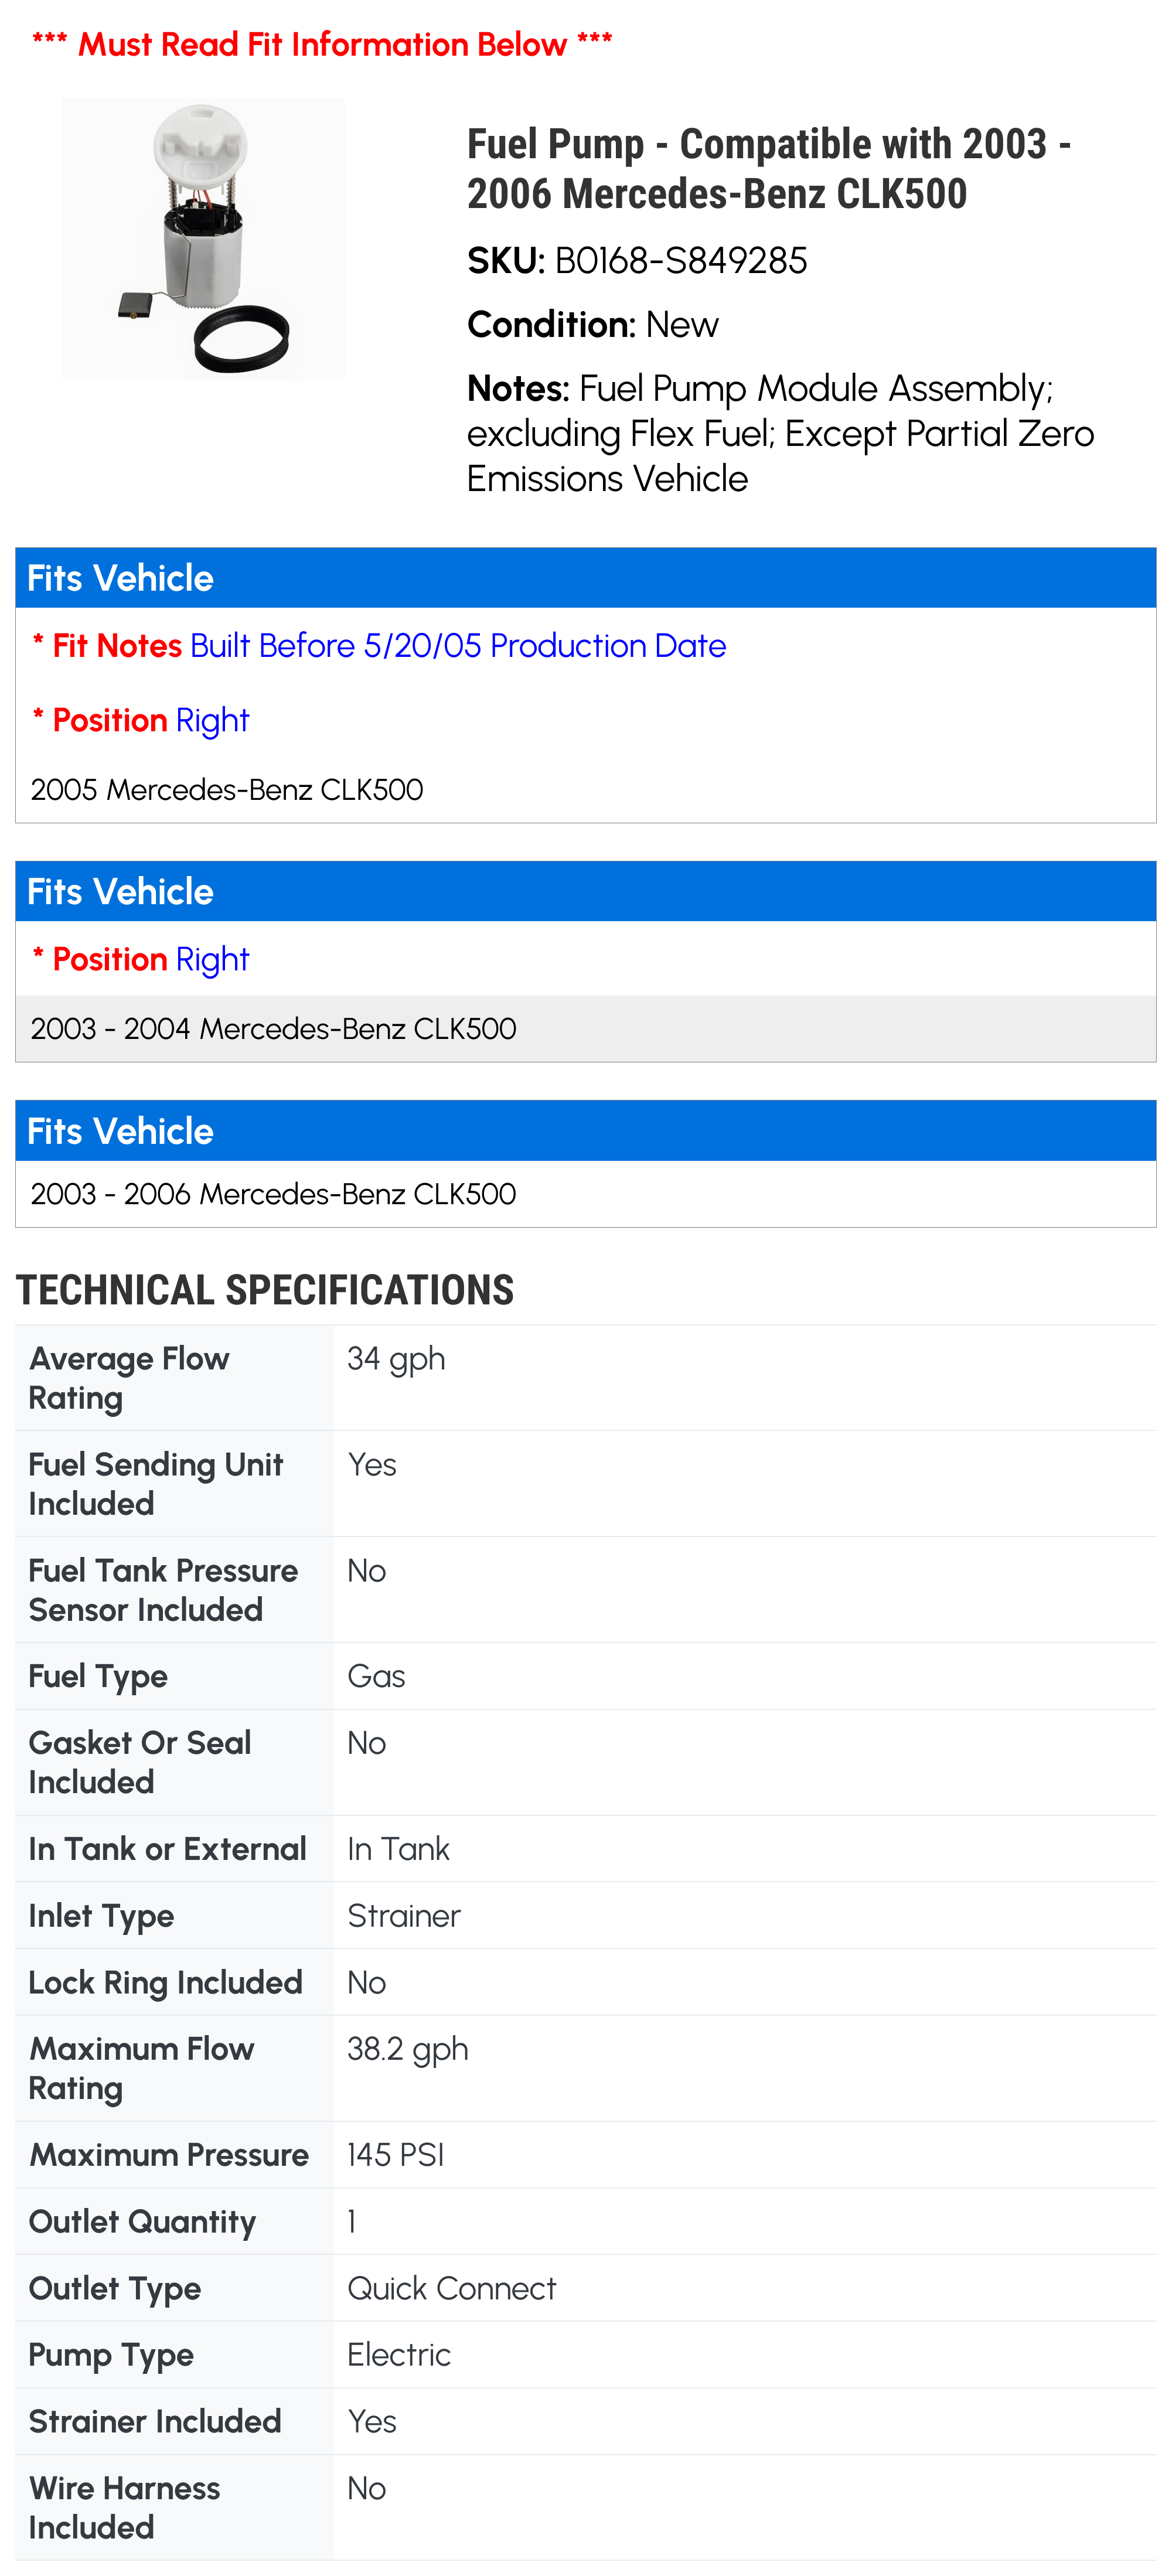Click the Built Before 5/20/05 Production Date note
Screen dimensions: 1172x2576
tap(457, 646)
